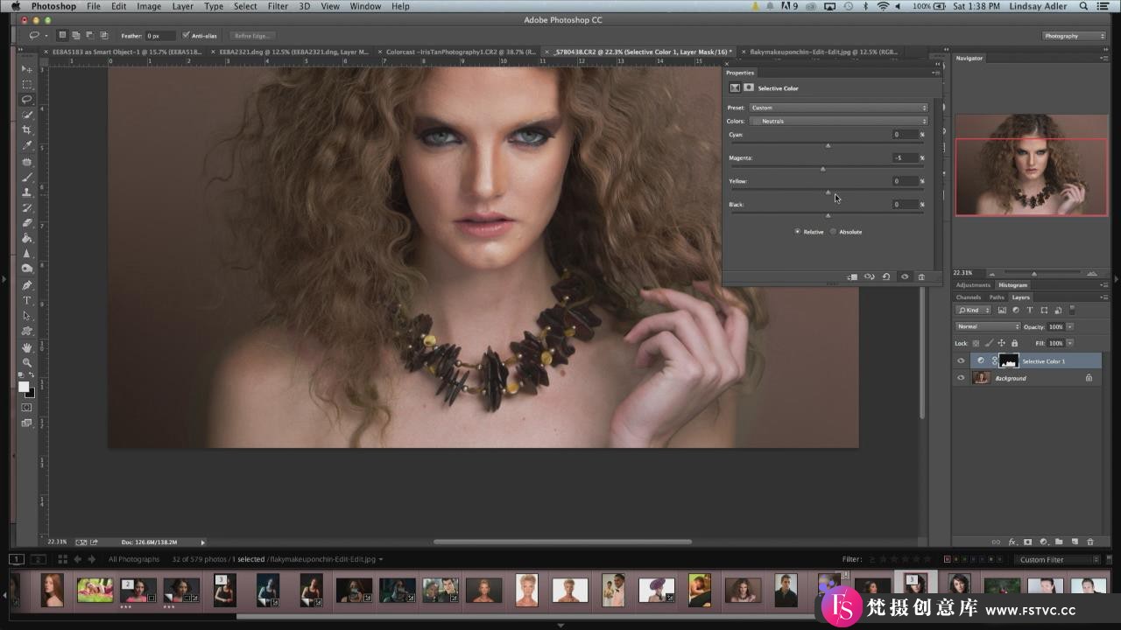The image size is (1121, 630).
Task: Switch to the Paths tab
Action: (x=997, y=297)
